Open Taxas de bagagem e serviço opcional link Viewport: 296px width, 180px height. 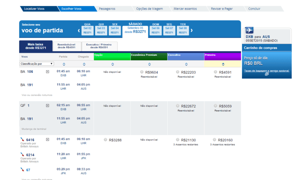click(x=266, y=71)
